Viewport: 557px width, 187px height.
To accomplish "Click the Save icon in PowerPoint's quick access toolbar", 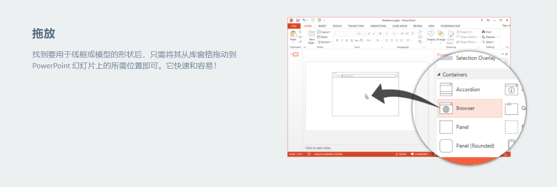I will (298, 20).
